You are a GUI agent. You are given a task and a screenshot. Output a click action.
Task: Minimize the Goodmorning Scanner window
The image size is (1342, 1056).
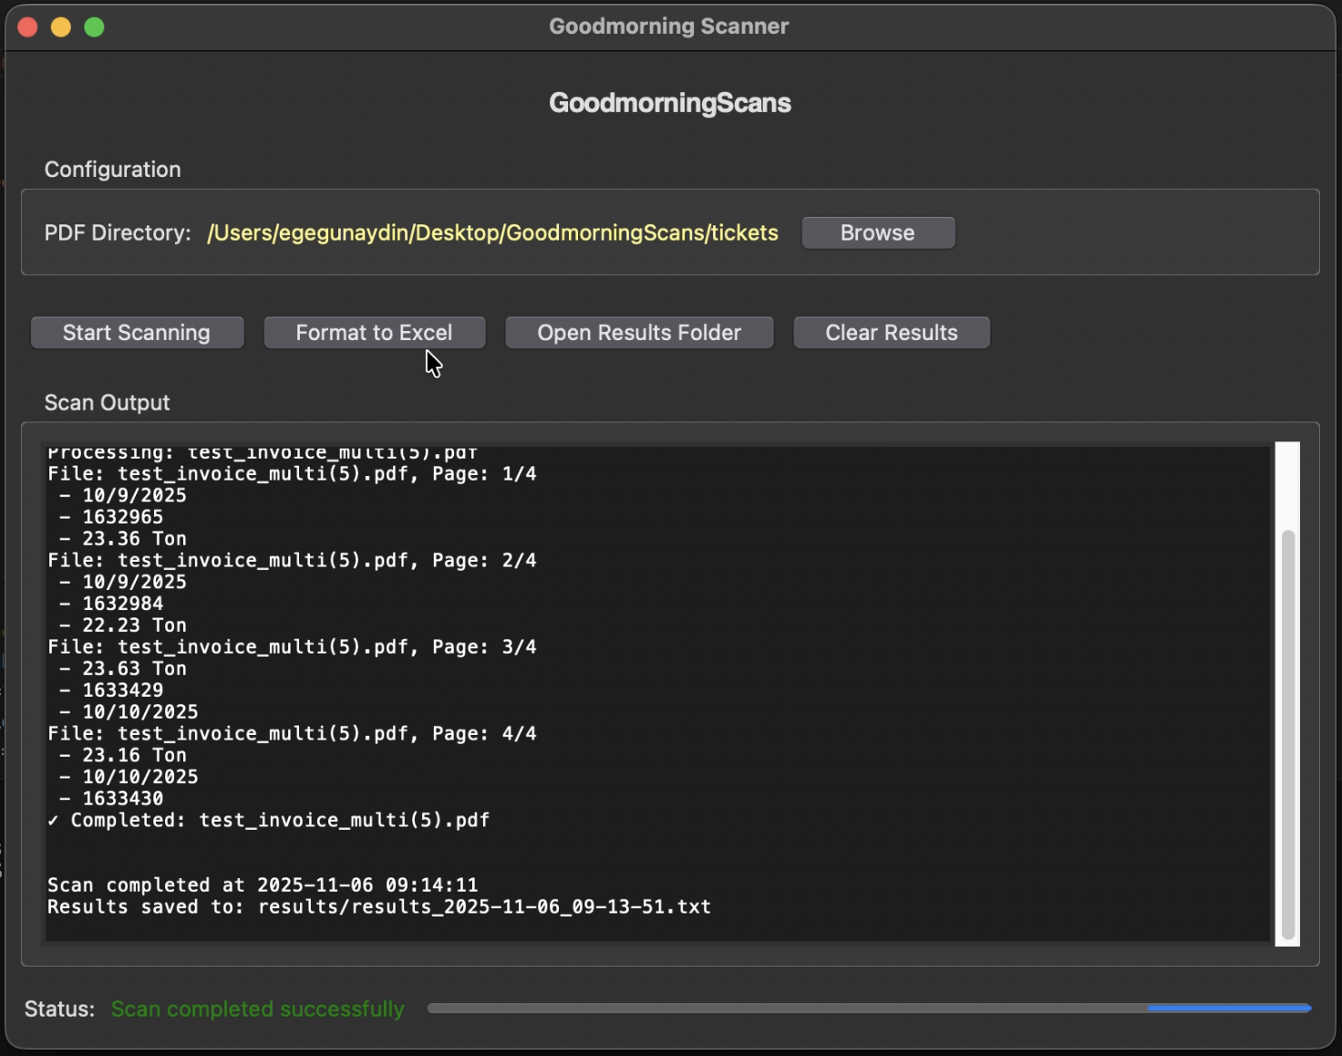60,26
